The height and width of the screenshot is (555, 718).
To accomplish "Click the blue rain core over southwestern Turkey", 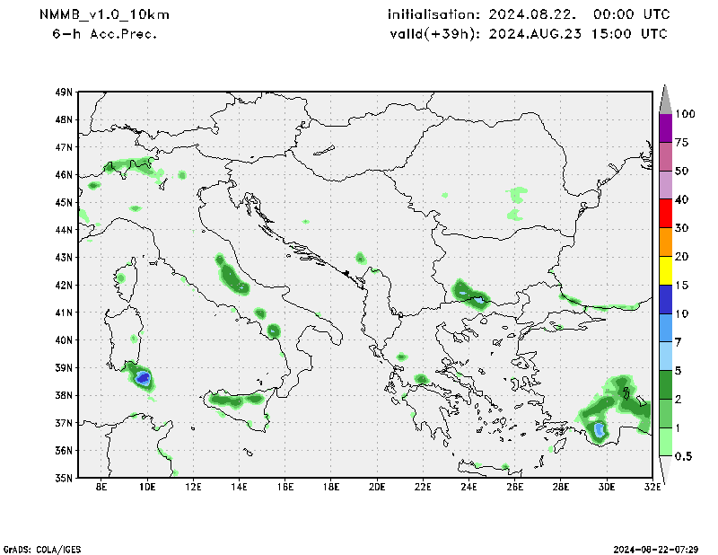I will coord(599,429).
